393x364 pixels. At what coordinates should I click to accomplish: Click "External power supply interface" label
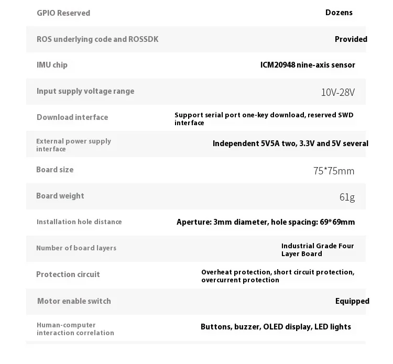[74, 145]
